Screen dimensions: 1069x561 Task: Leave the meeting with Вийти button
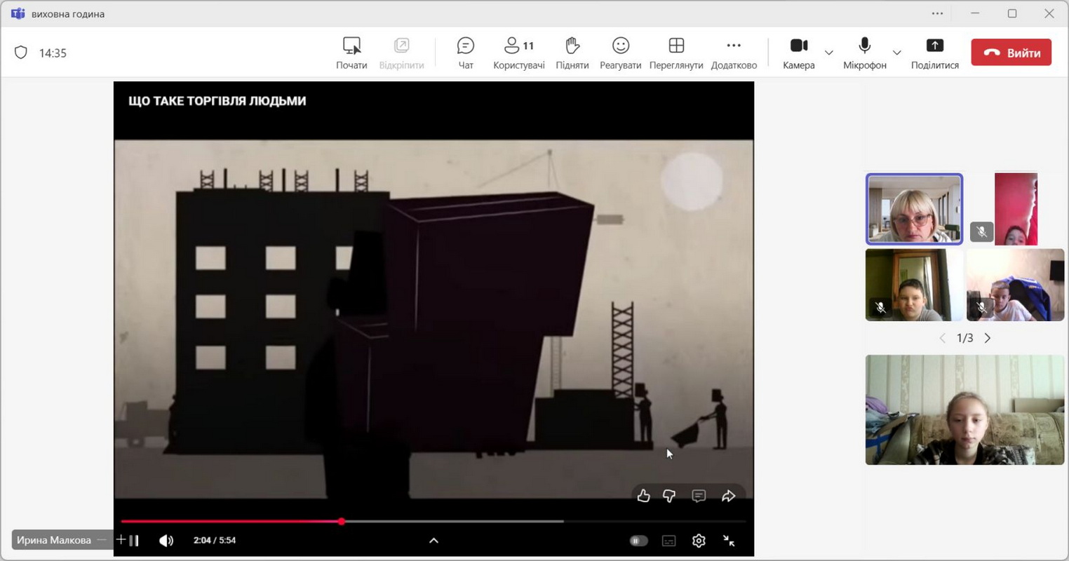tap(1011, 53)
